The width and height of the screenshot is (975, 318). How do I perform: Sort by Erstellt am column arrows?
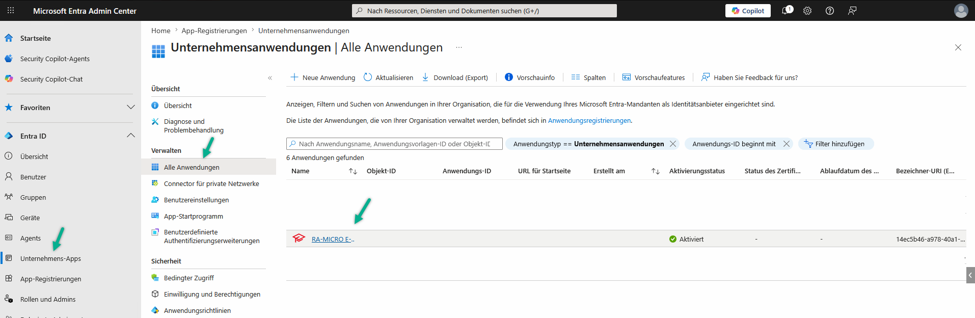pos(656,171)
